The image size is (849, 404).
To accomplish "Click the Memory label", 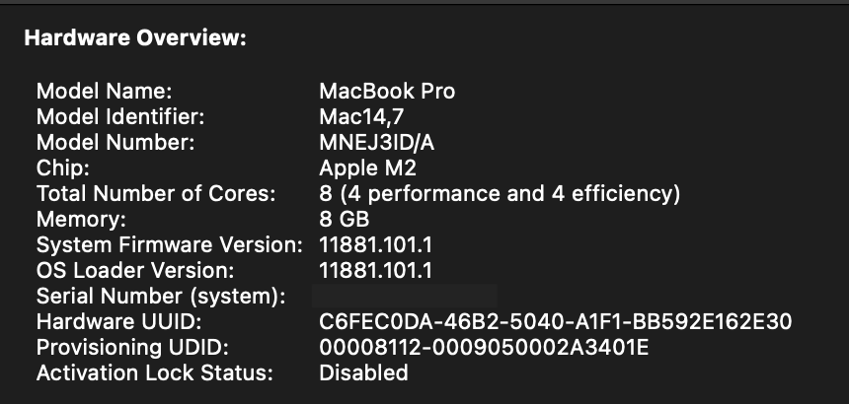I will pos(81,220).
